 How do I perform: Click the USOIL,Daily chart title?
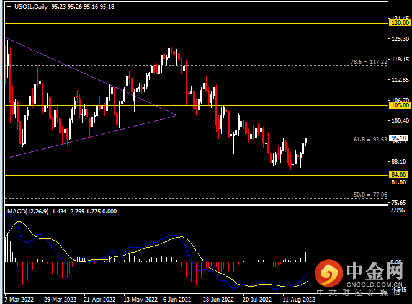[x=31, y=7]
